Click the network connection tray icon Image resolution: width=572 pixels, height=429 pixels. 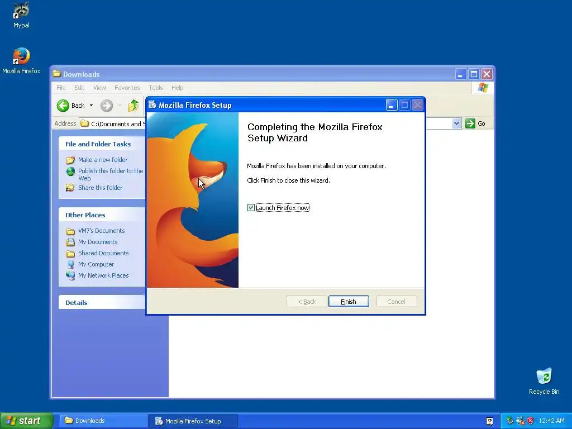click(520, 421)
